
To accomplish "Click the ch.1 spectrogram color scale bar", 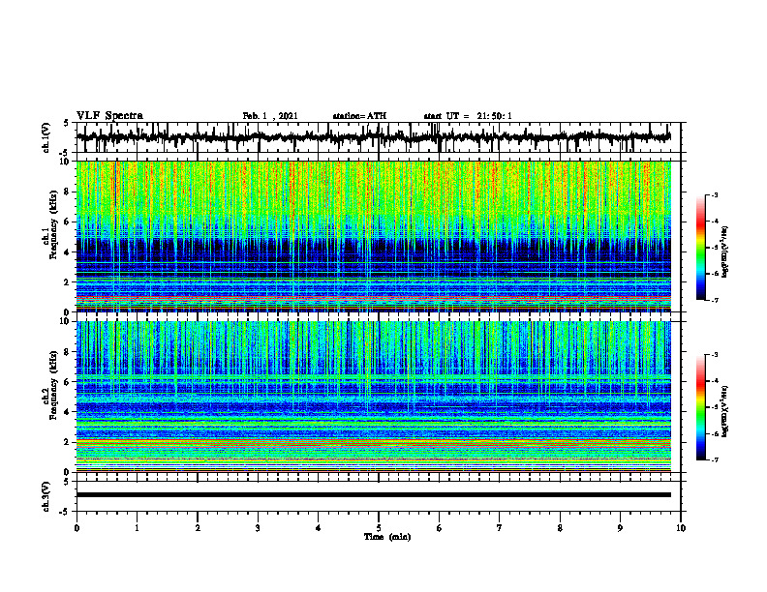I will point(701,248).
